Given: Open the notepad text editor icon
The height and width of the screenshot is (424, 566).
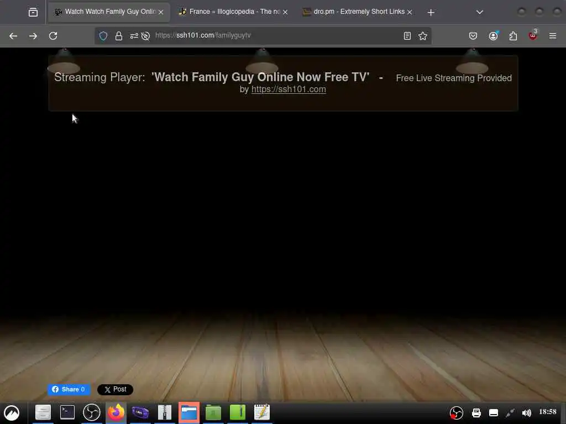Looking at the screenshot, I should click(262, 412).
